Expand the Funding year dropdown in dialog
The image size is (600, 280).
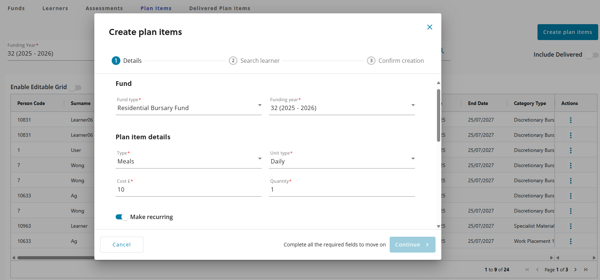tap(342, 108)
